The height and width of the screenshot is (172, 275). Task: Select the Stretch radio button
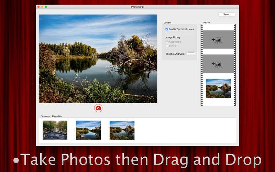coord(167,46)
